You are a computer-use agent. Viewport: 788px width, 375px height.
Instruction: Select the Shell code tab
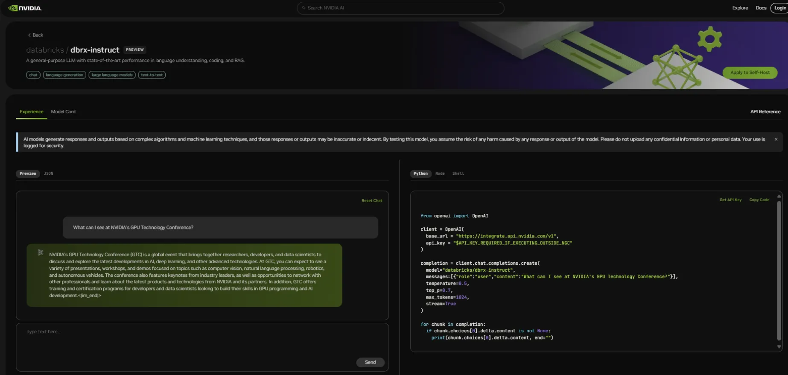tap(458, 173)
